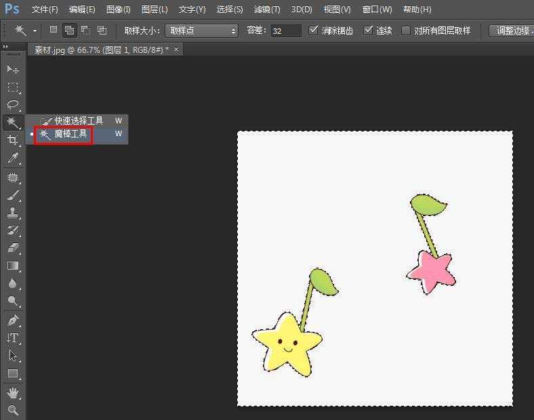
Task: Select the Clone Stamp tool
Action: (x=12, y=213)
